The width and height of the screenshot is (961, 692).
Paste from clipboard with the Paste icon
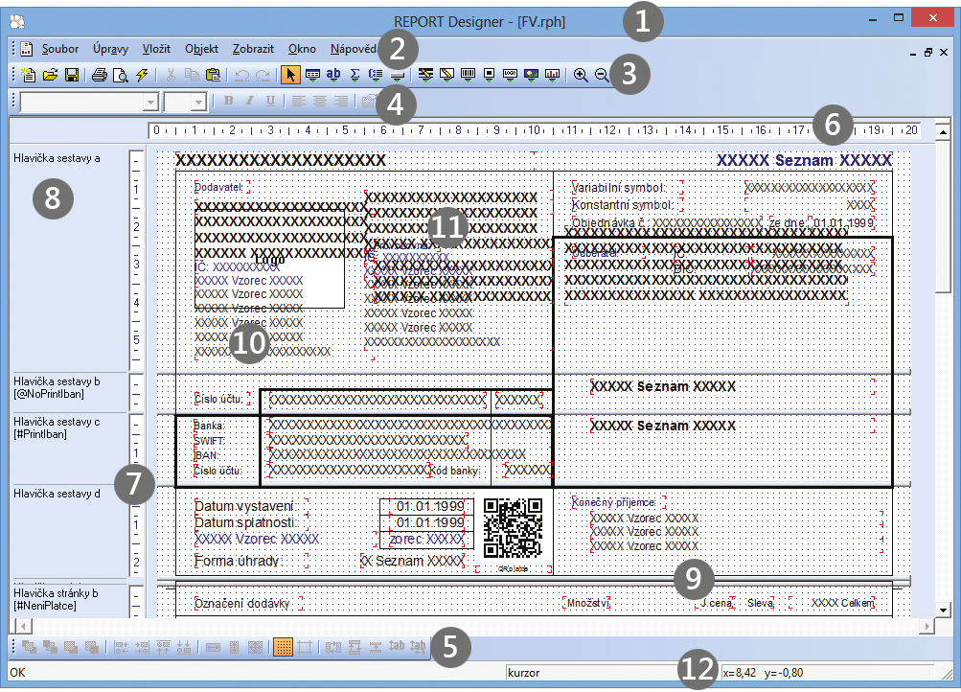tap(213, 75)
